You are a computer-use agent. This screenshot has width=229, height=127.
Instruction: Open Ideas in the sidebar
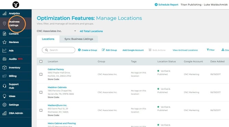pyautogui.click(x=12, y=96)
